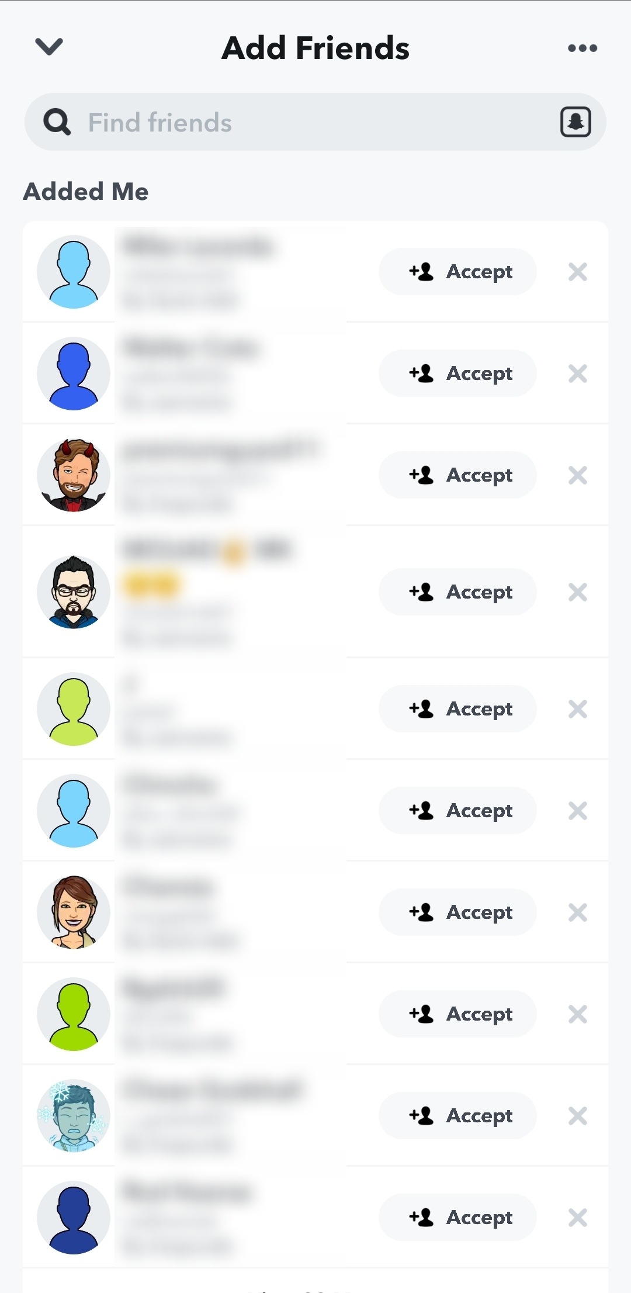
Task: View the glasses-wearing Bitmoji avatar
Action: click(x=74, y=592)
